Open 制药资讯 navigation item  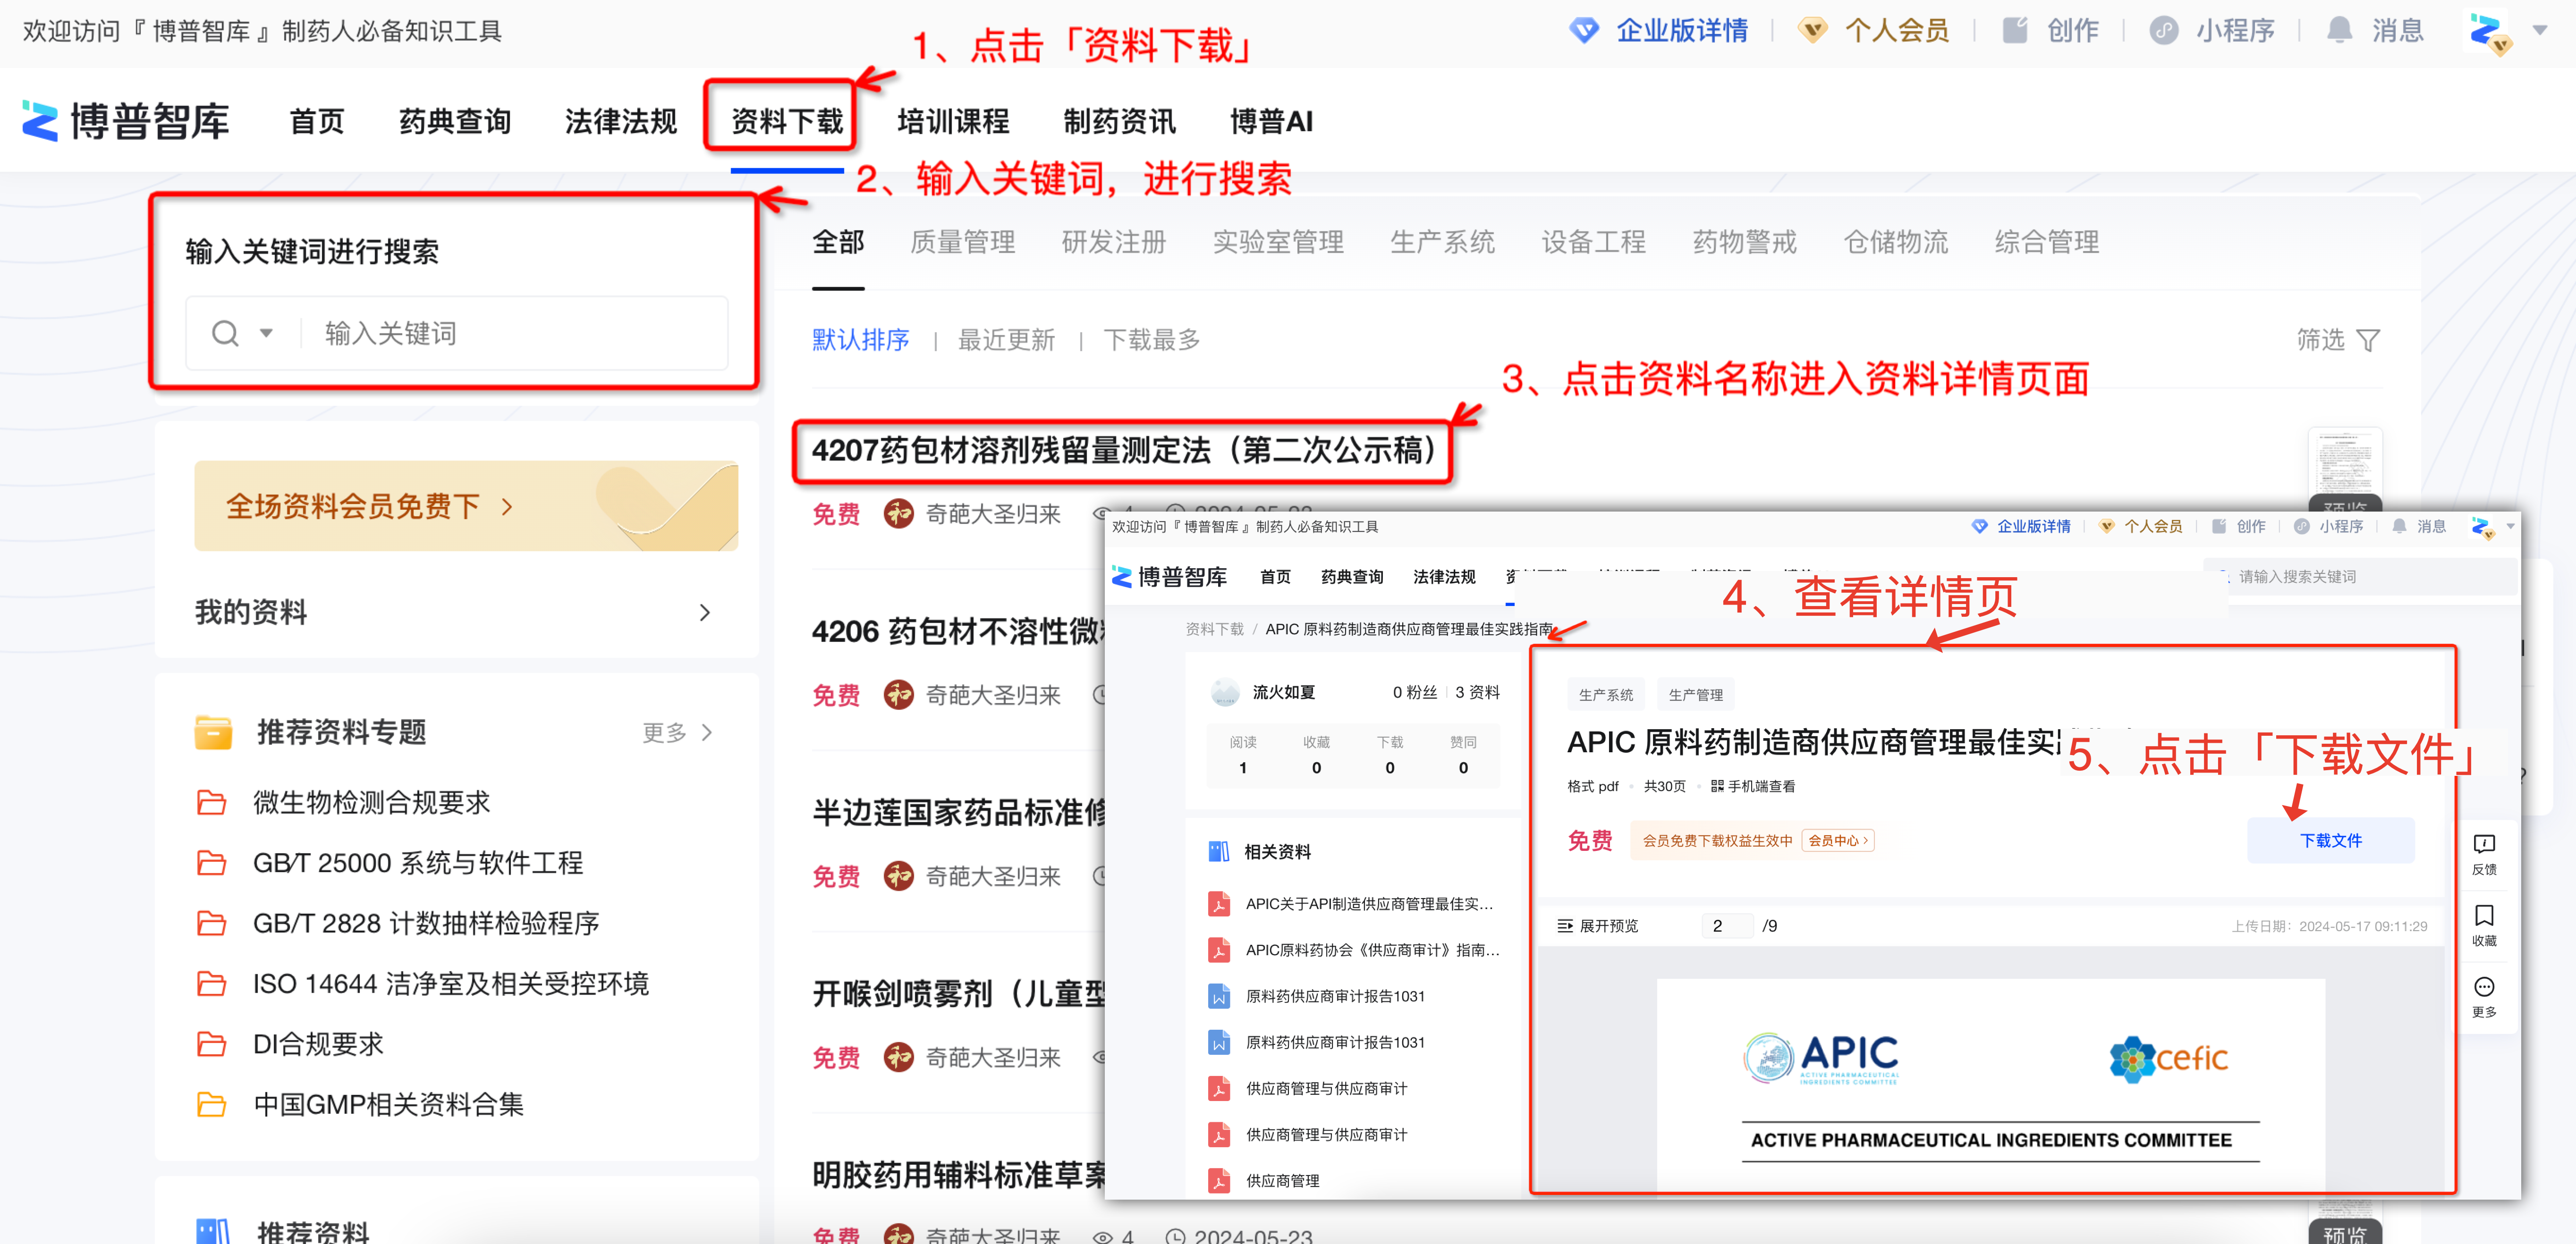[1119, 122]
